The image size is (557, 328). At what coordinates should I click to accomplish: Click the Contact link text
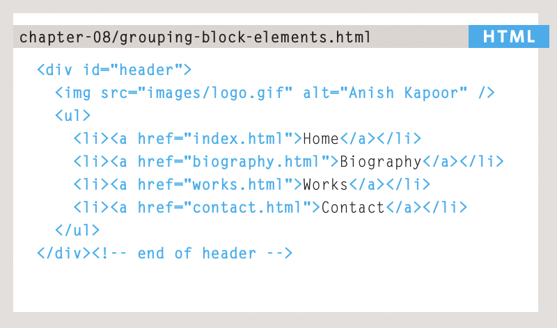(x=353, y=208)
